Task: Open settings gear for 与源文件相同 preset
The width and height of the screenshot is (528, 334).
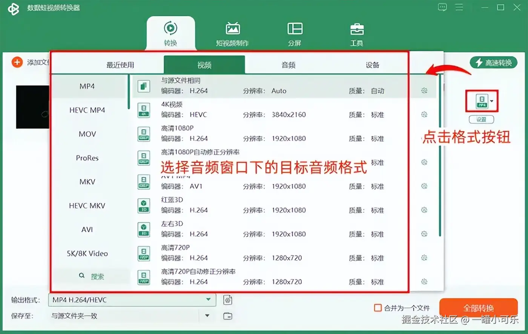Action: (424, 90)
